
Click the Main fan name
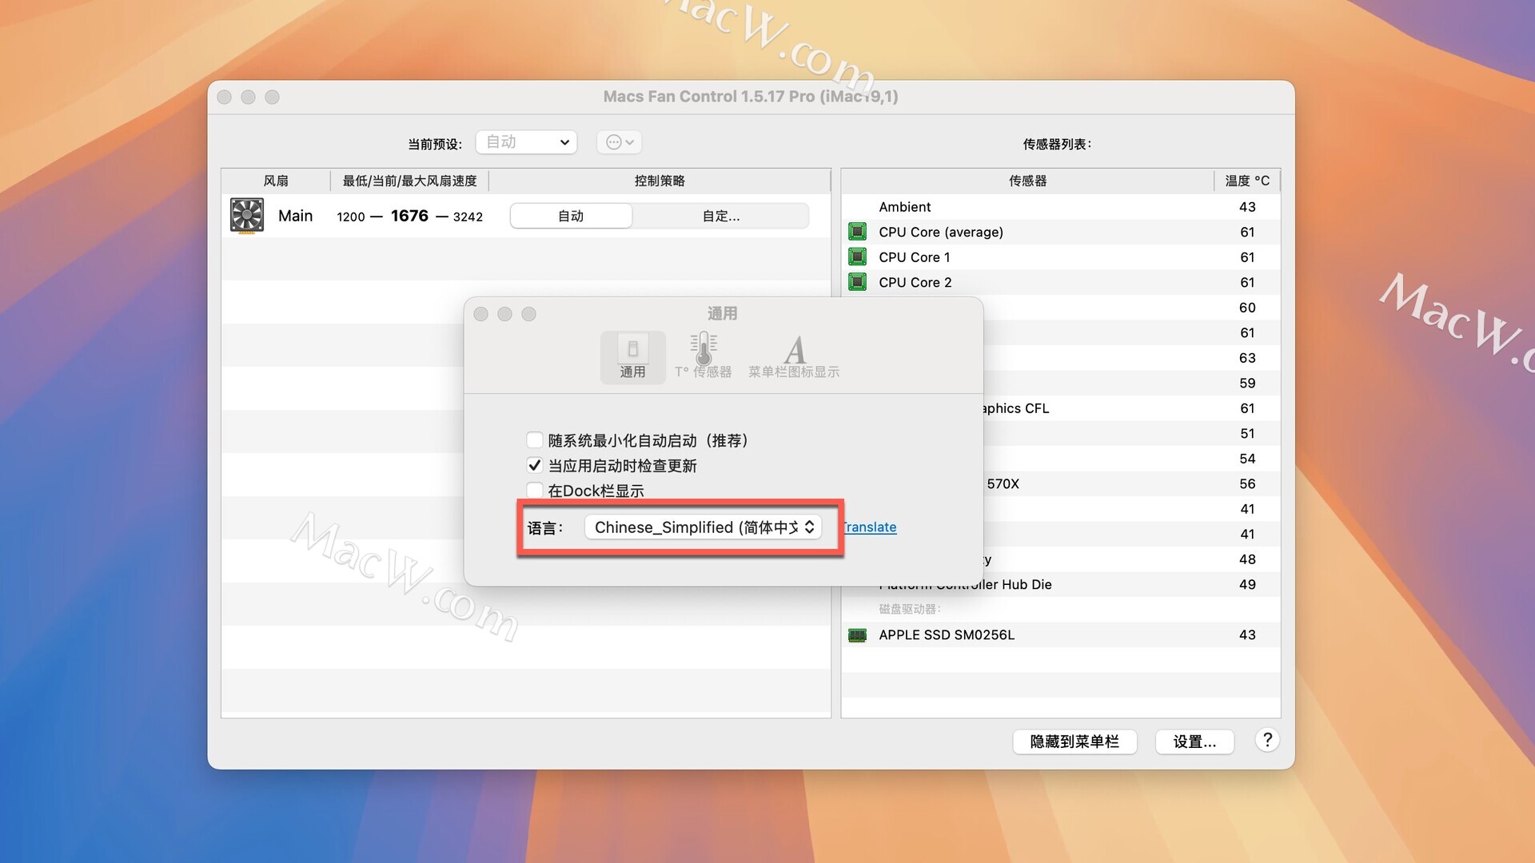click(x=295, y=216)
